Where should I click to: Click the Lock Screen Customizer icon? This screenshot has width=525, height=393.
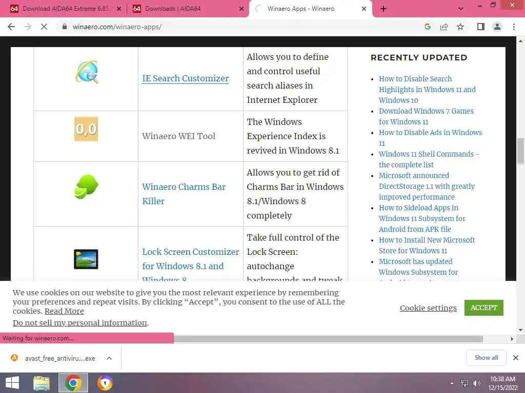point(86,259)
